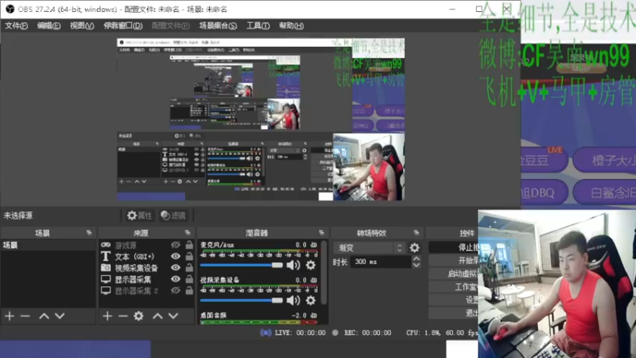Viewport: 636px width, 358px height.
Task: Mute 视频采集设备 audio in mixer
Action: coord(293,301)
